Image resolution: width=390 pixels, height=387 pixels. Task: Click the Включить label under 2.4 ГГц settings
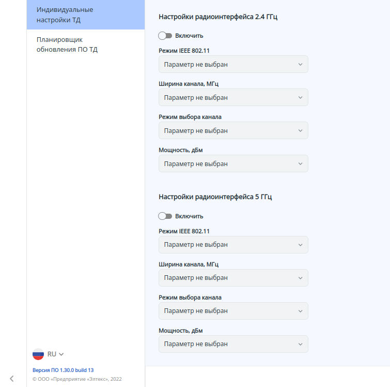click(189, 36)
